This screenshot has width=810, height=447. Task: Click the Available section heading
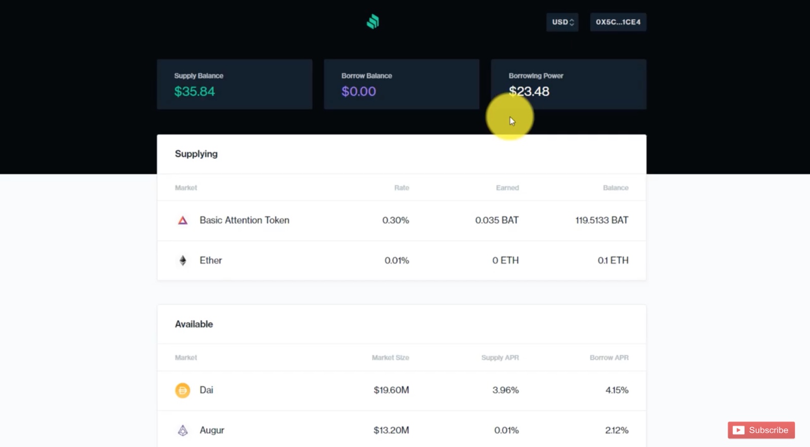[194, 324]
